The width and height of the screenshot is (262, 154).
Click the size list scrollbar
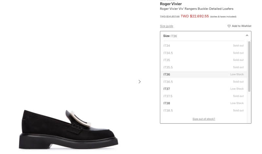pos(249,65)
